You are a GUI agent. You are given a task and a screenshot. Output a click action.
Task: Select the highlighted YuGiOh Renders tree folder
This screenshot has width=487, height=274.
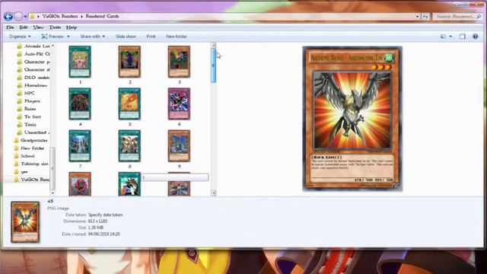pos(35,180)
